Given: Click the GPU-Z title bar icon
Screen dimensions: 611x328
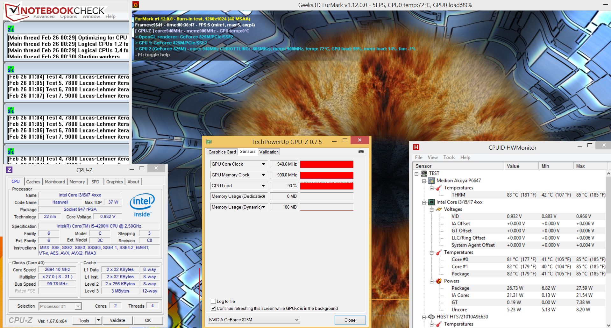Looking at the screenshot, I should tap(209, 142).
